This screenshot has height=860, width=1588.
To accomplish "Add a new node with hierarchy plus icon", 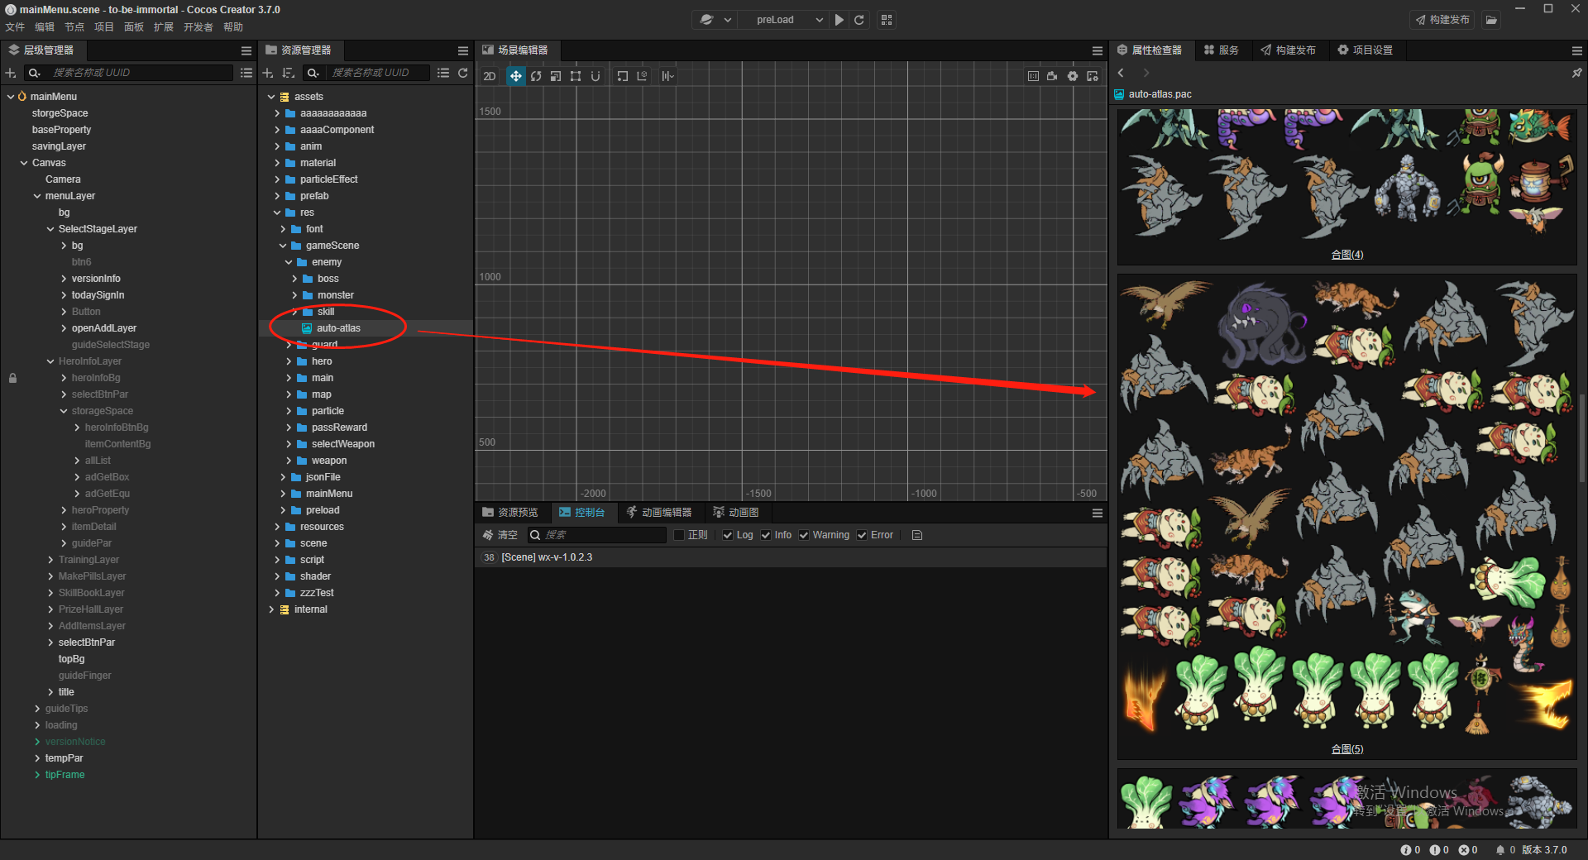I will point(11,73).
